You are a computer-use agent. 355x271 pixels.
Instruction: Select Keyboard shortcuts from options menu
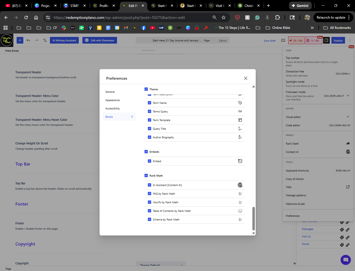[297, 170]
